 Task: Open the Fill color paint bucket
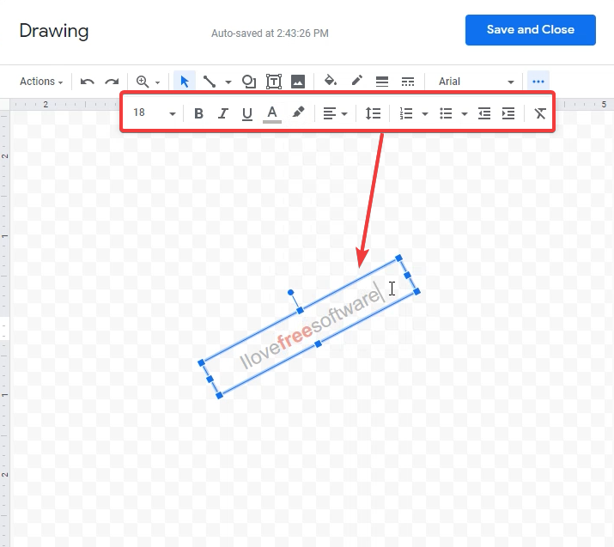[331, 81]
